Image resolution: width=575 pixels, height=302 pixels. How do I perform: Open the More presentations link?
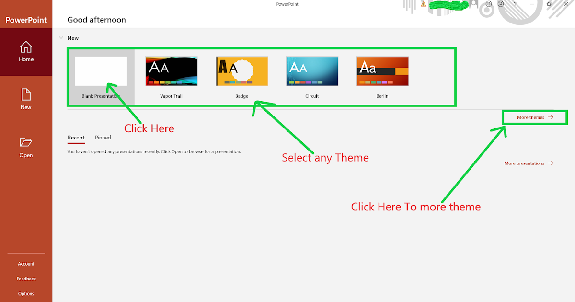[529, 163]
